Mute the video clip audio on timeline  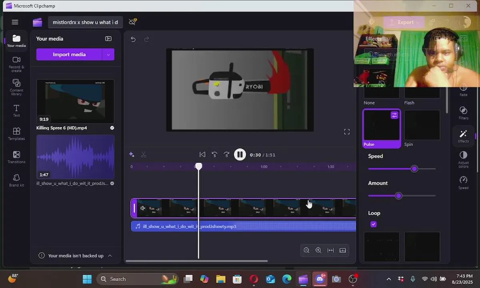pos(143,208)
